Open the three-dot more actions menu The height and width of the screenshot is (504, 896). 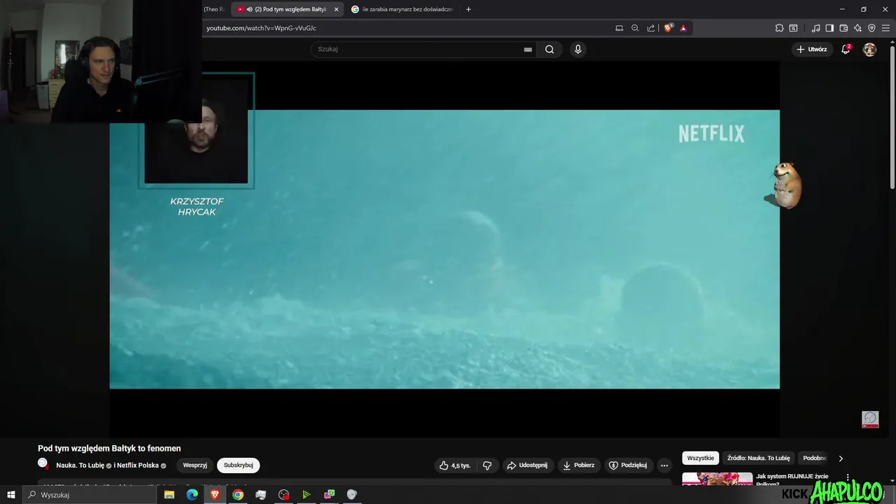664,465
